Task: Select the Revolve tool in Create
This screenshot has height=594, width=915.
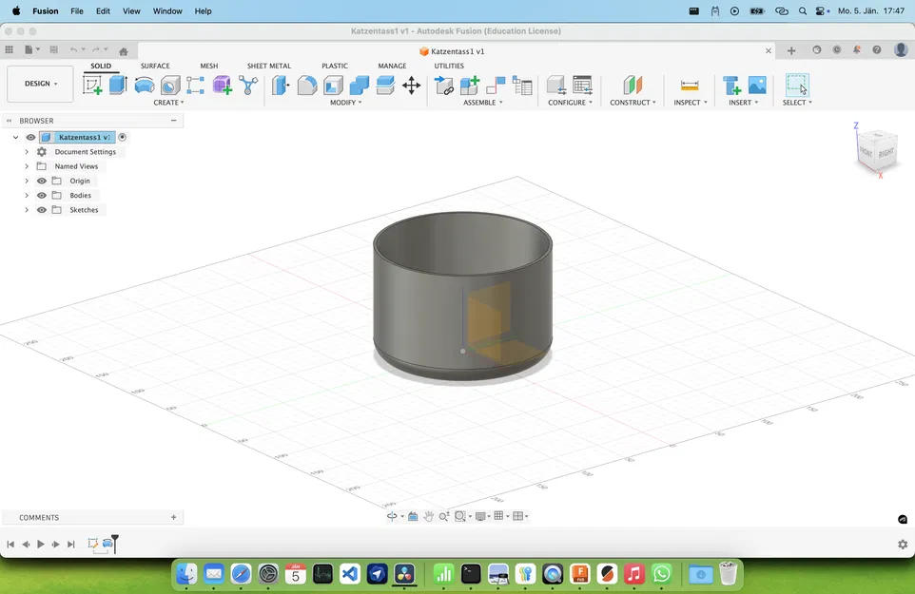Action: click(144, 86)
